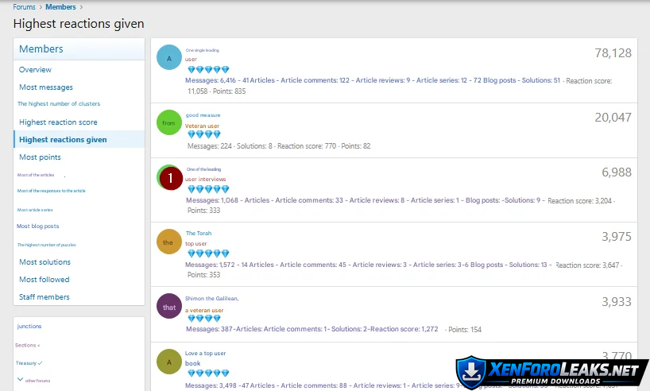This screenshot has width=650, height=391.
Task: Click the diamond badges under 'Veteran user'
Action: point(203,135)
